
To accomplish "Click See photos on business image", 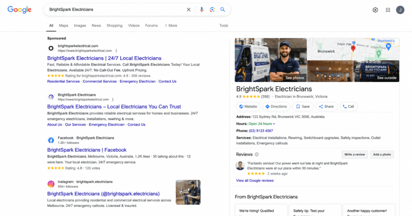I will click(x=295, y=78).
